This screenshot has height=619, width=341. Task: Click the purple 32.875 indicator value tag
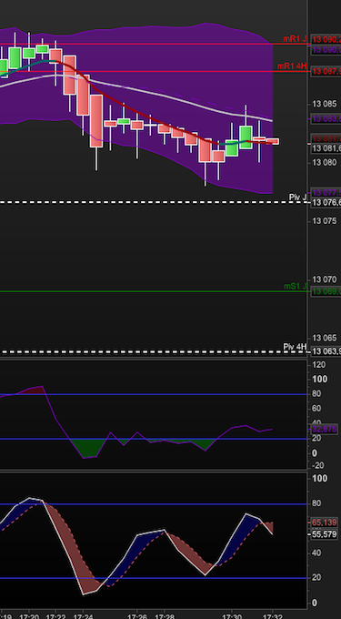click(325, 430)
